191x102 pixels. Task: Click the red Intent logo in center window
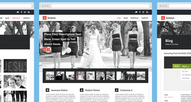[45, 18]
